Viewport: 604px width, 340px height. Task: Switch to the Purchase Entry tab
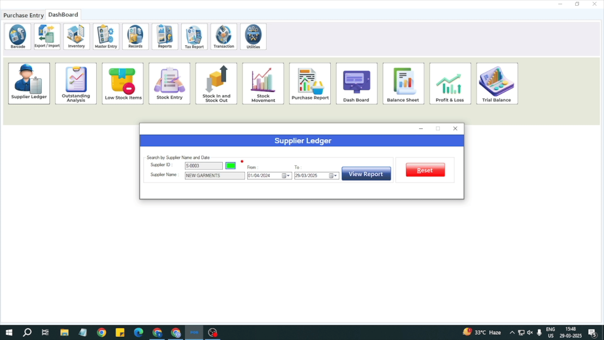pyautogui.click(x=23, y=15)
